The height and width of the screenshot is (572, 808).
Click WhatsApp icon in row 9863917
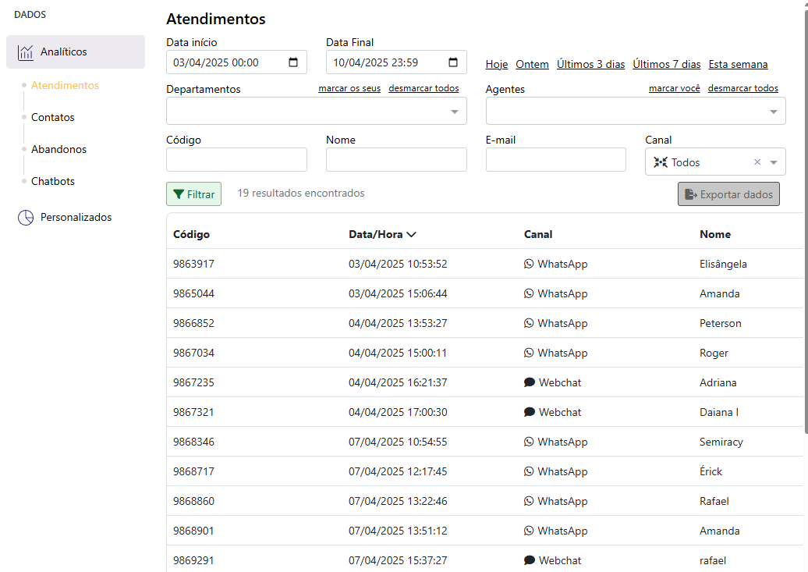tap(529, 265)
